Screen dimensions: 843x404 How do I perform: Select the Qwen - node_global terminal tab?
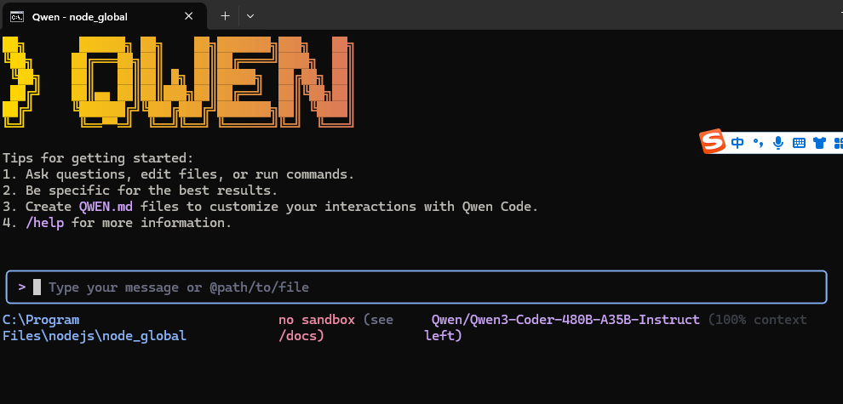pyautogui.click(x=103, y=16)
